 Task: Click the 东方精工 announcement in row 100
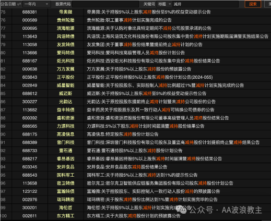click(x=134, y=216)
